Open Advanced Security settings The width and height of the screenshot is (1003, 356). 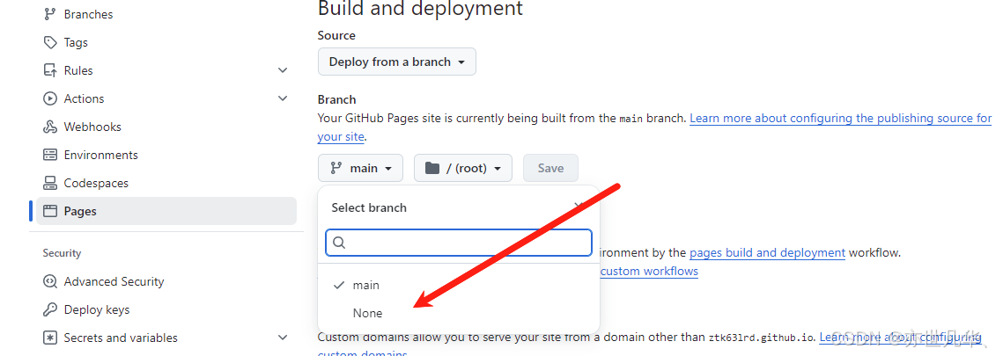click(114, 281)
